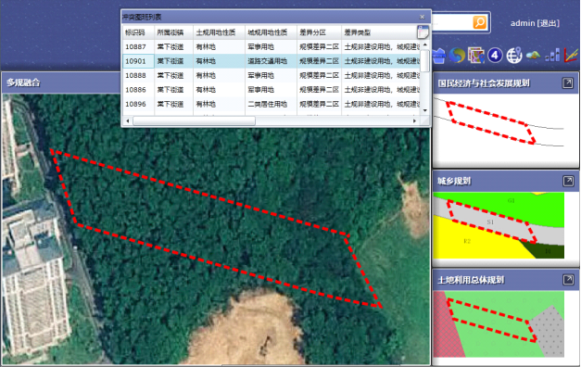This screenshot has height=367, width=581.
Task: Click the circled number 4 icon
Action: tap(495, 56)
